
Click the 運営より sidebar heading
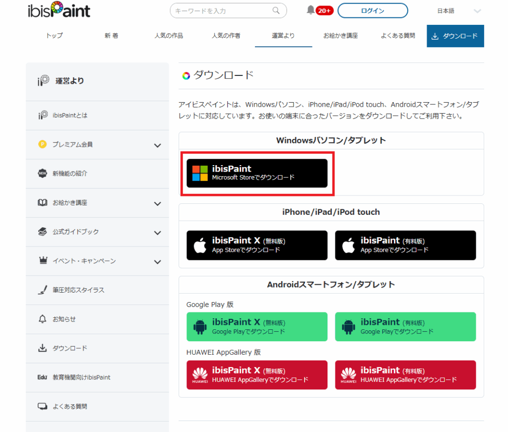tap(69, 81)
